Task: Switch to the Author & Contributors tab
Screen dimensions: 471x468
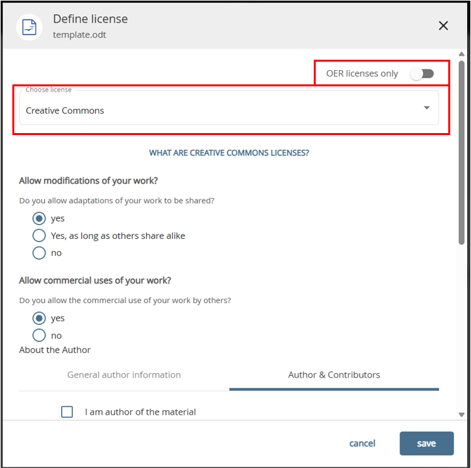Action: pyautogui.click(x=334, y=375)
